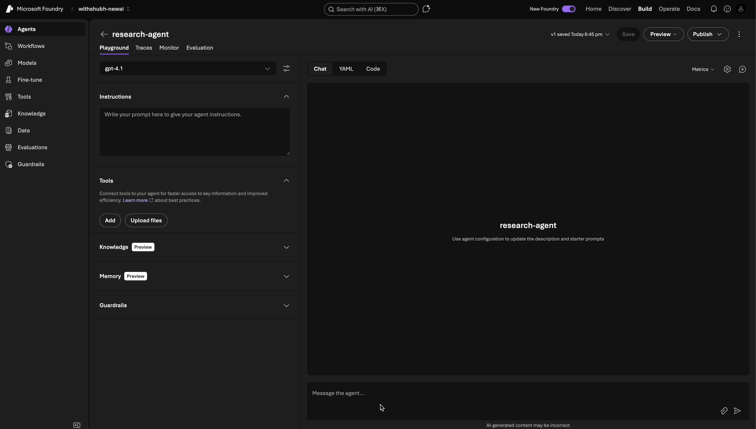Click the send message arrow icon

pyautogui.click(x=737, y=411)
